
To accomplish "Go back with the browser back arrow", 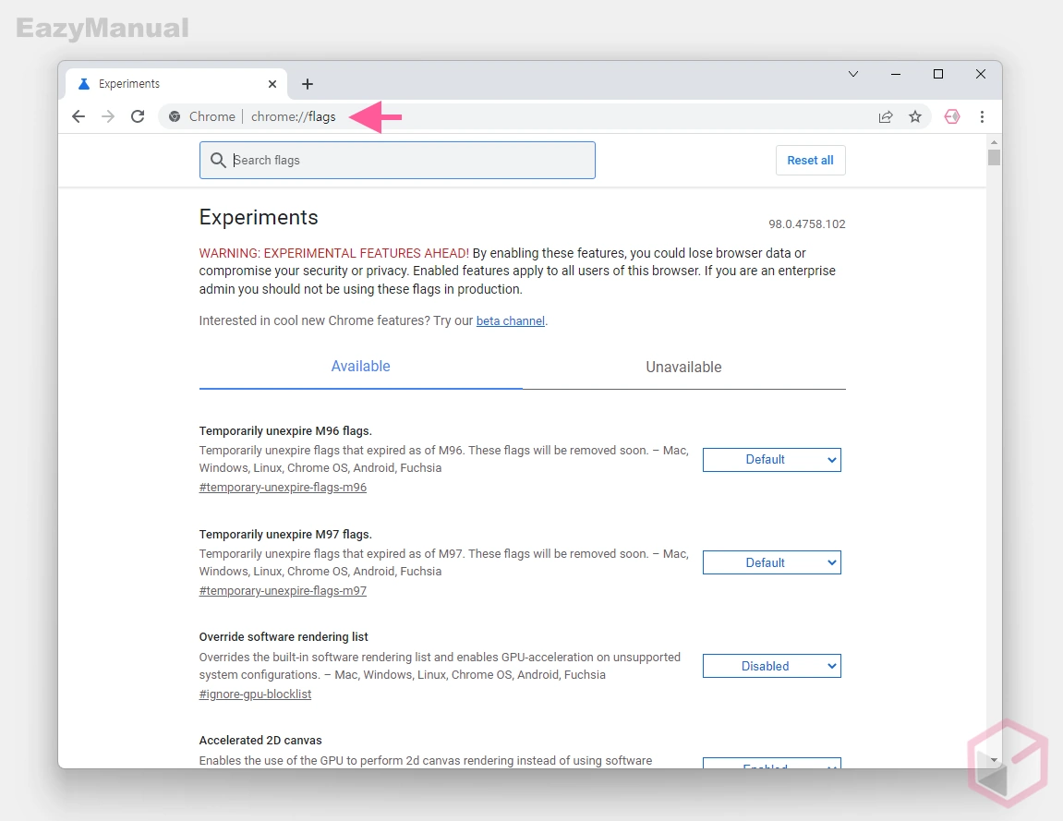I will pos(79,116).
